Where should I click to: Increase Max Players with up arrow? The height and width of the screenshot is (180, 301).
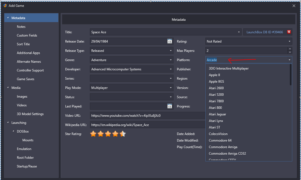pos(290,49)
